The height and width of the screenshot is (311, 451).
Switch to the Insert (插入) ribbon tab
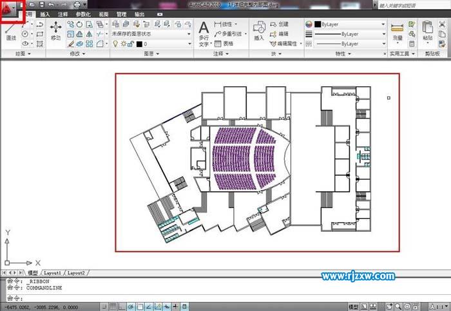(44, 14)
